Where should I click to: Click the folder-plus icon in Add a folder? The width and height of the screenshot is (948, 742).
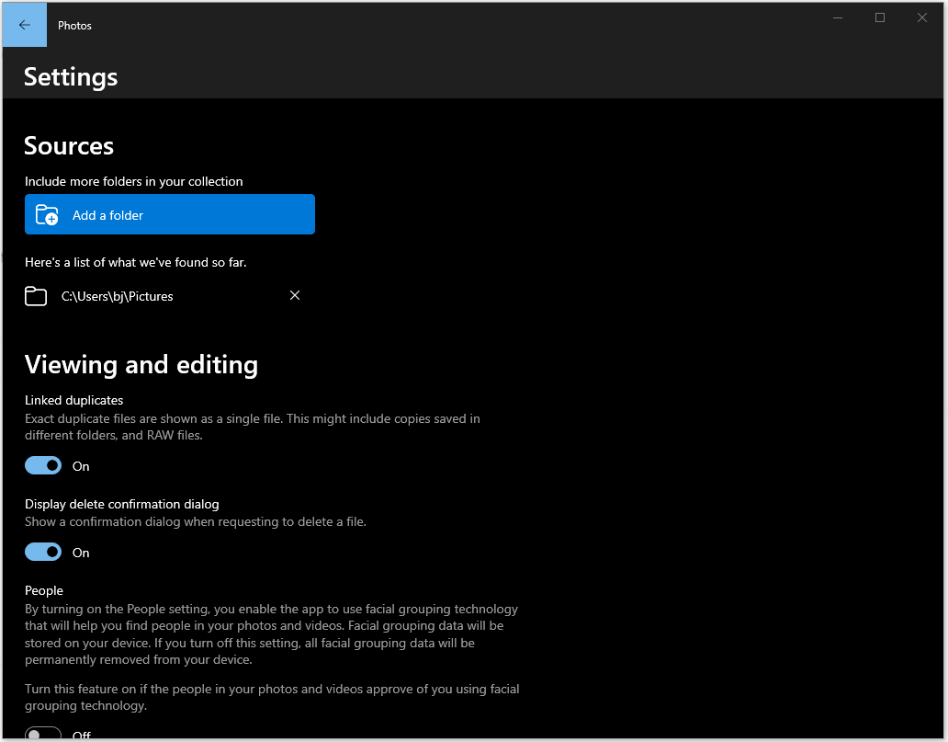46,215
